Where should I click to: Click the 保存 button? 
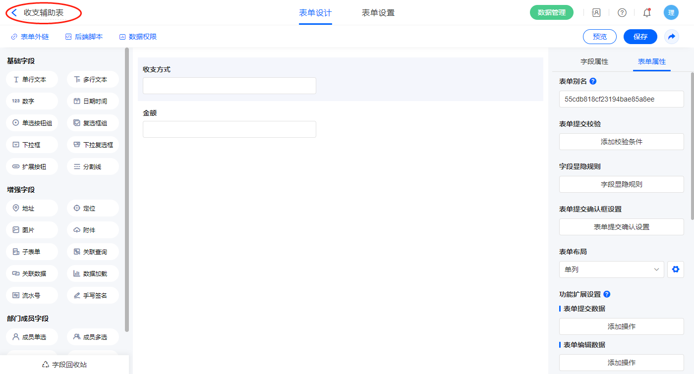pyautogui.click(x=640, y=37)
